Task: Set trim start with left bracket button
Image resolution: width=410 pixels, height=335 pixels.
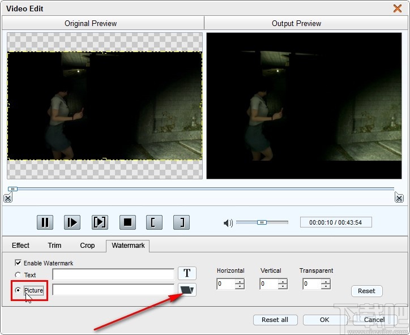Action: click(x=154, y=222)
